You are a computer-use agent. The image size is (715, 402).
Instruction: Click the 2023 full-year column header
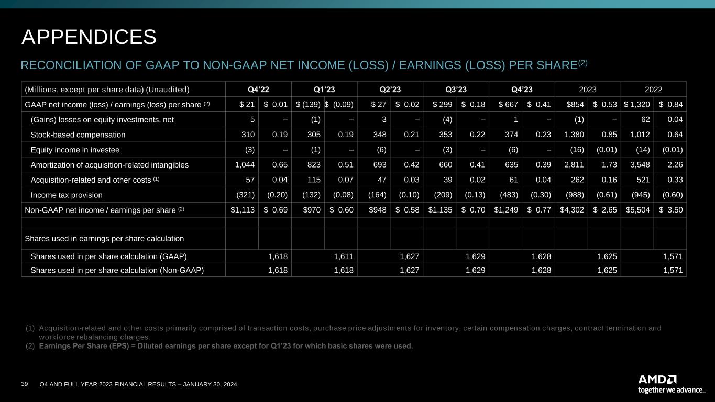coord(588,88)
